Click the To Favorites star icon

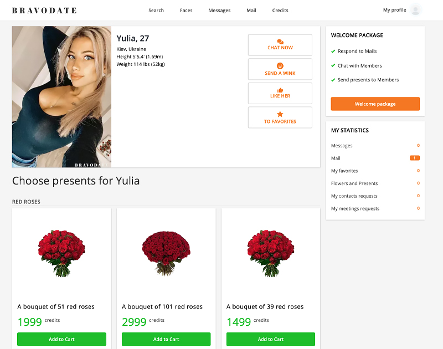tap(280, 114)
